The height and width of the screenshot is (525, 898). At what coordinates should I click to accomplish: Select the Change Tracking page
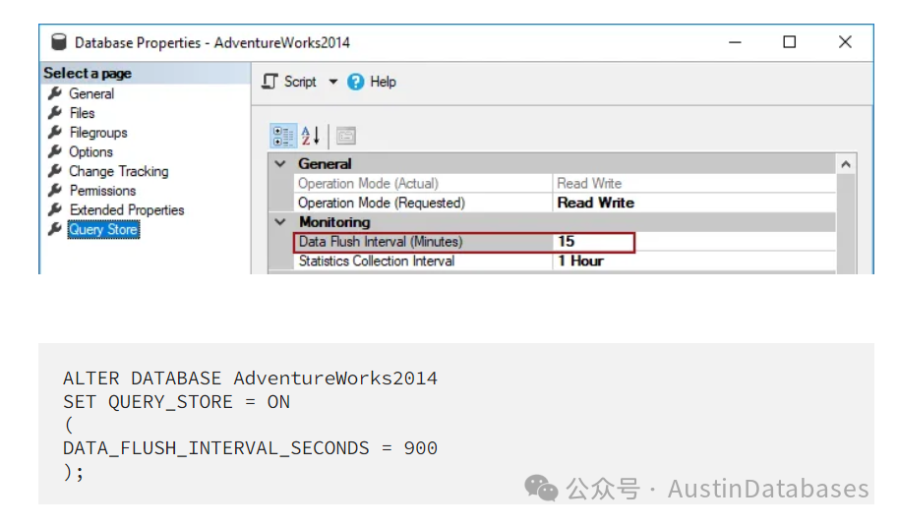coord(119,172)
